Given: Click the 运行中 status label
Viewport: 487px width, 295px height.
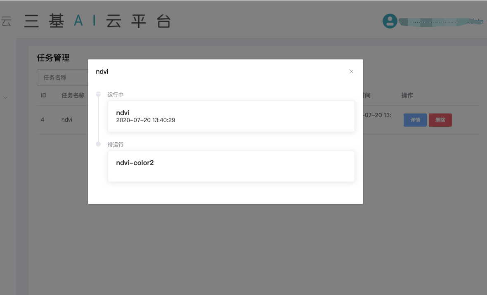Looking at the screenshot, I should 116,94.
